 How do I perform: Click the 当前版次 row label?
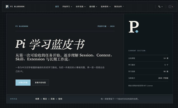[x=132, y=78]
